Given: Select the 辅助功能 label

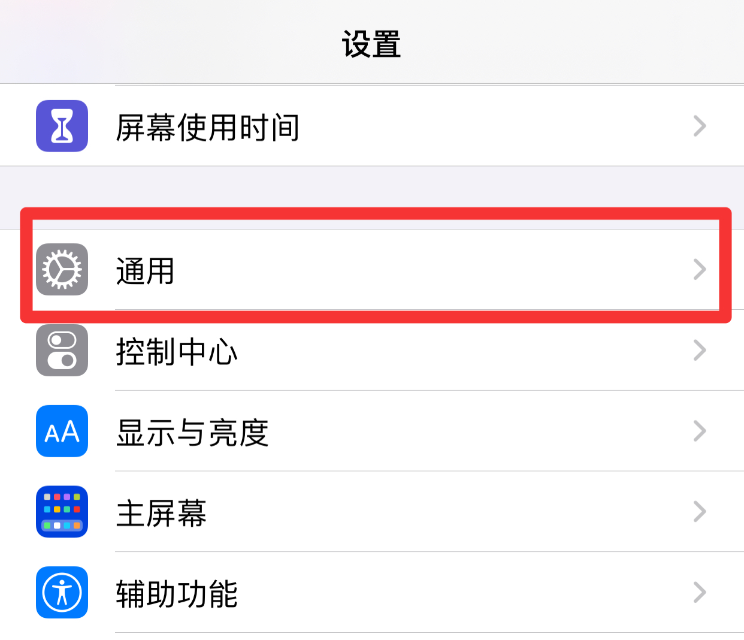Looking at the screenshot, I should [x=177, y=594].
